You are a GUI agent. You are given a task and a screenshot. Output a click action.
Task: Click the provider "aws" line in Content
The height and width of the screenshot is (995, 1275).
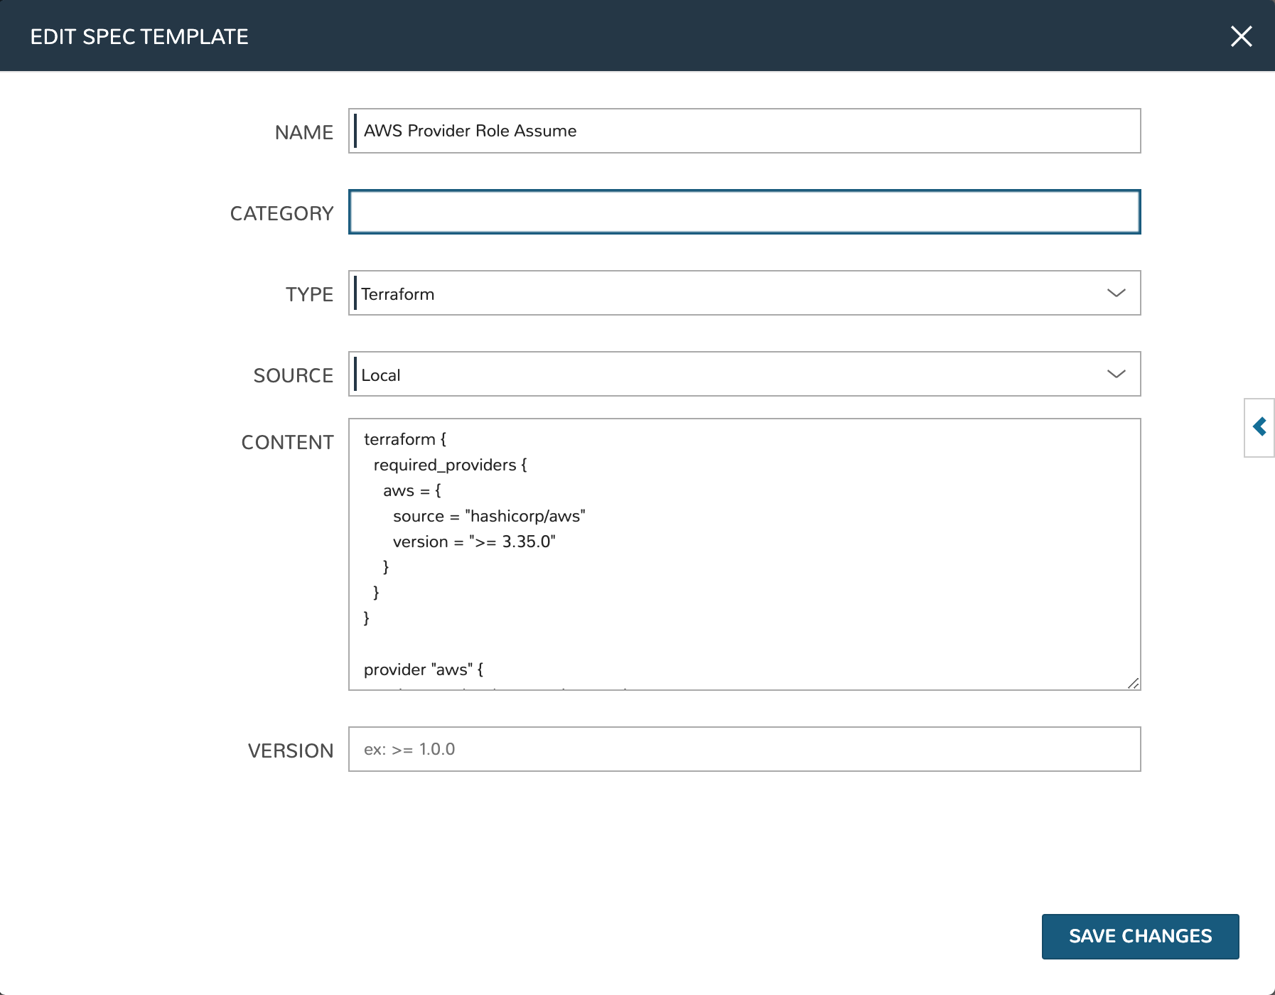(x=424, y=670)
